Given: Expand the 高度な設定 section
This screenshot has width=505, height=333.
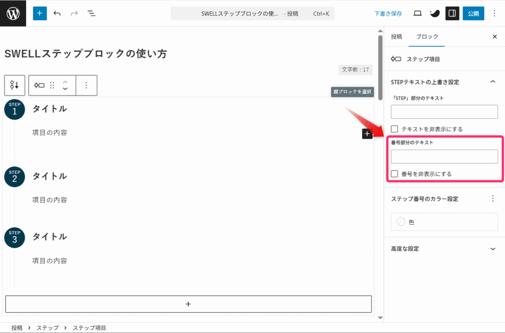Looking at the screenshot, I should click(x=492, y=249).
